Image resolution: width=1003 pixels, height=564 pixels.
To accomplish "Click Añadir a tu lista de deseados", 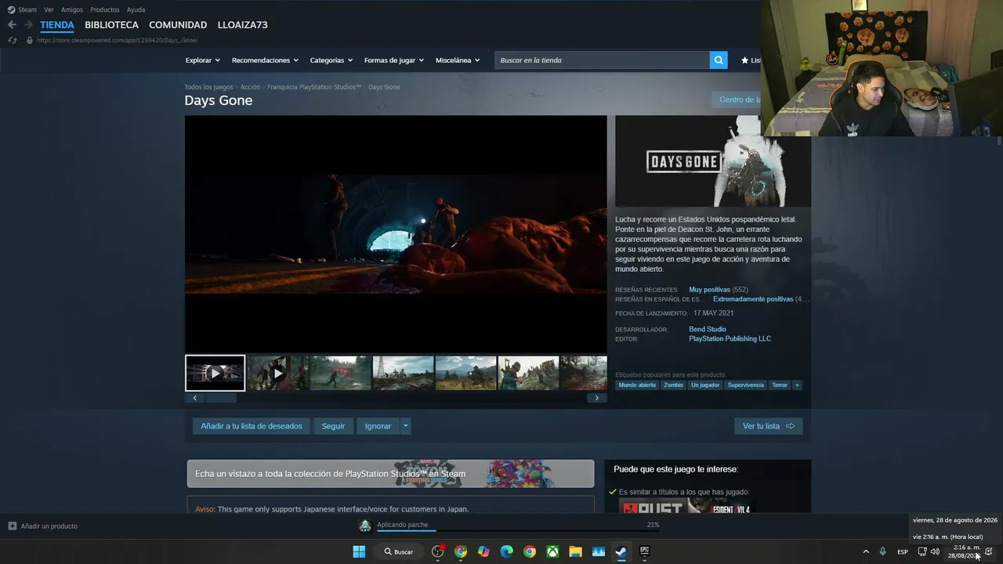I will 252,426.
